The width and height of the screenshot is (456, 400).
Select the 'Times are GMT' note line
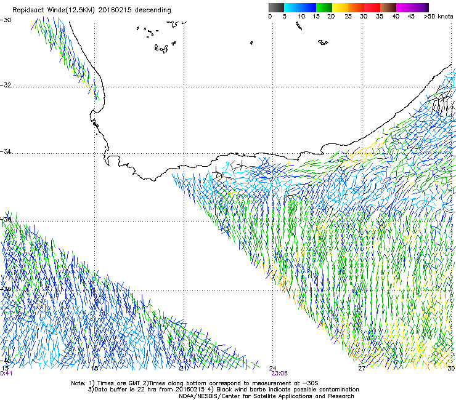click(195, 383)
